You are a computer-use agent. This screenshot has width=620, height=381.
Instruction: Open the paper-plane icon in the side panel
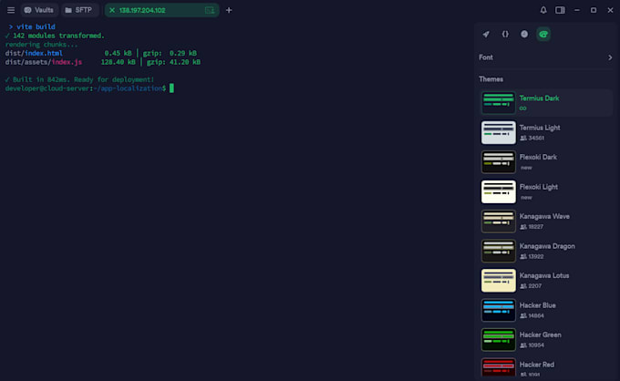point(486,35)
